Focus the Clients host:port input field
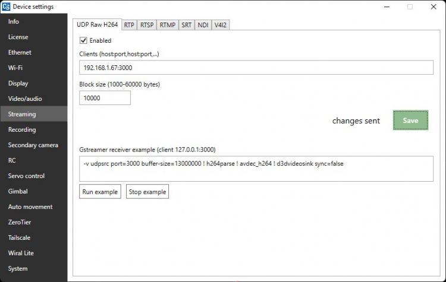The height and width of the screenshot is (282, 446). [256, 68]
